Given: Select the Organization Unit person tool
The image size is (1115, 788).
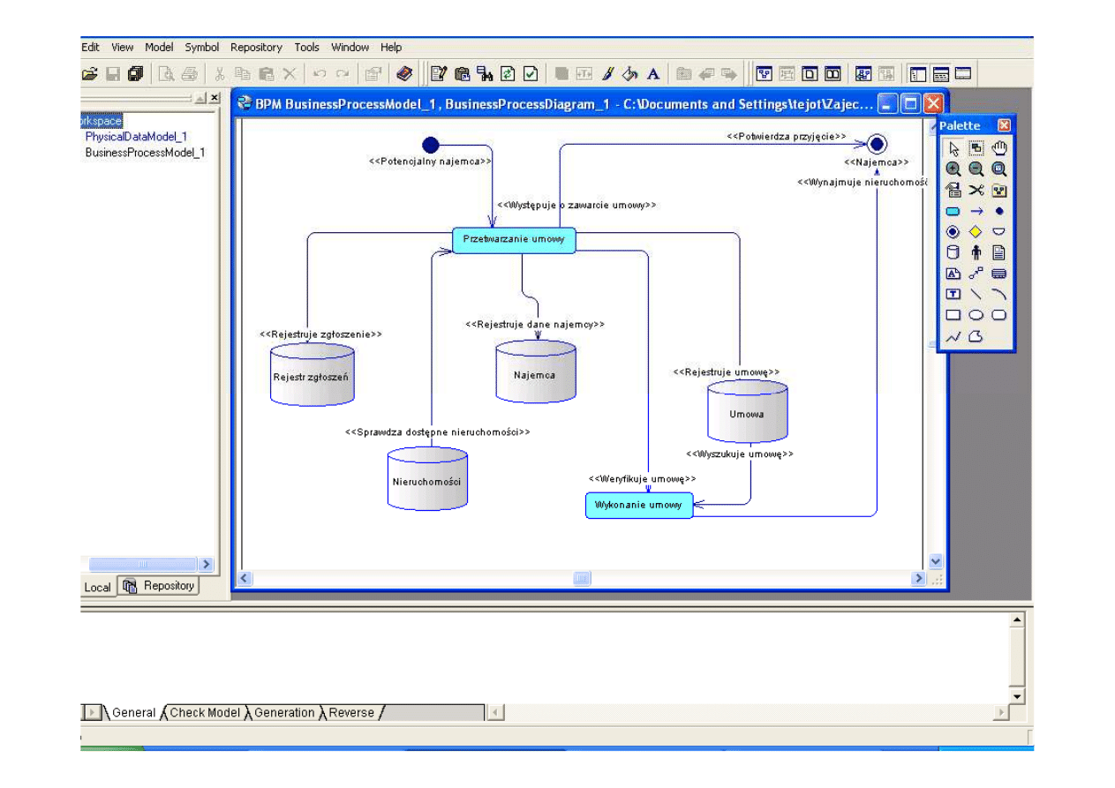Looking at the screenshot, I should pyautogui.click(x=976, y=252).
